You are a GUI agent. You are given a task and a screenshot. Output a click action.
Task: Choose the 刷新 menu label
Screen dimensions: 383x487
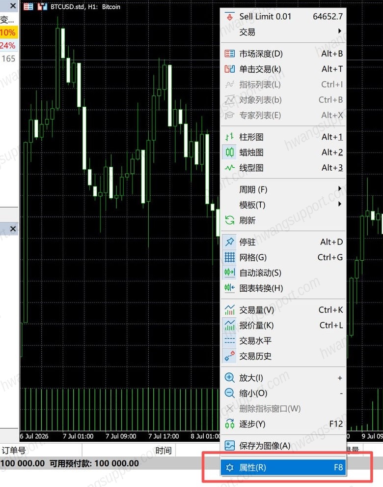coord(247,220)
